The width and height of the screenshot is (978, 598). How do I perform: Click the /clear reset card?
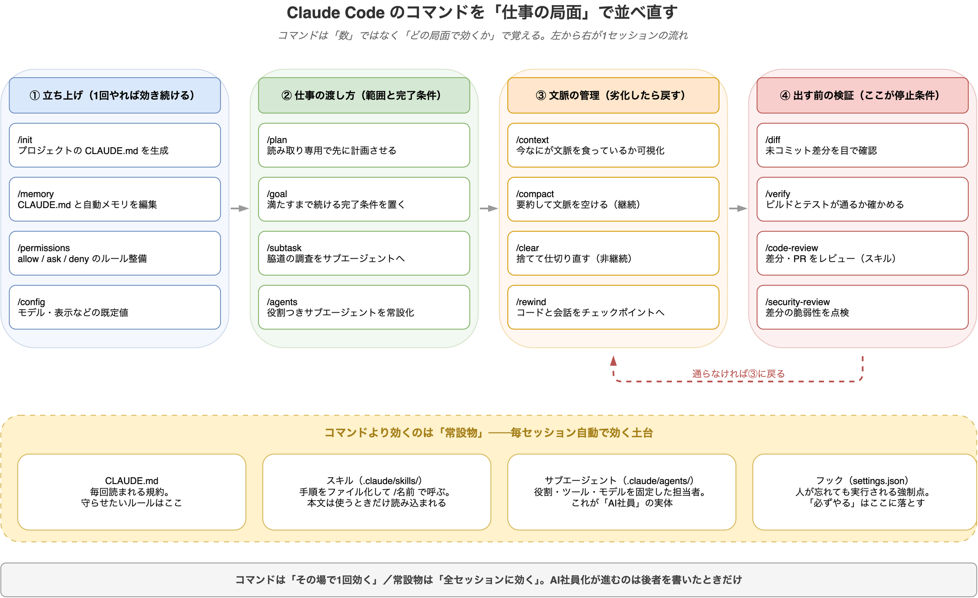point(613,253)
